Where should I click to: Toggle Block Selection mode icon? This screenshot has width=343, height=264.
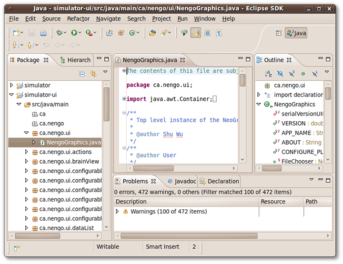[x=207, y=33]
